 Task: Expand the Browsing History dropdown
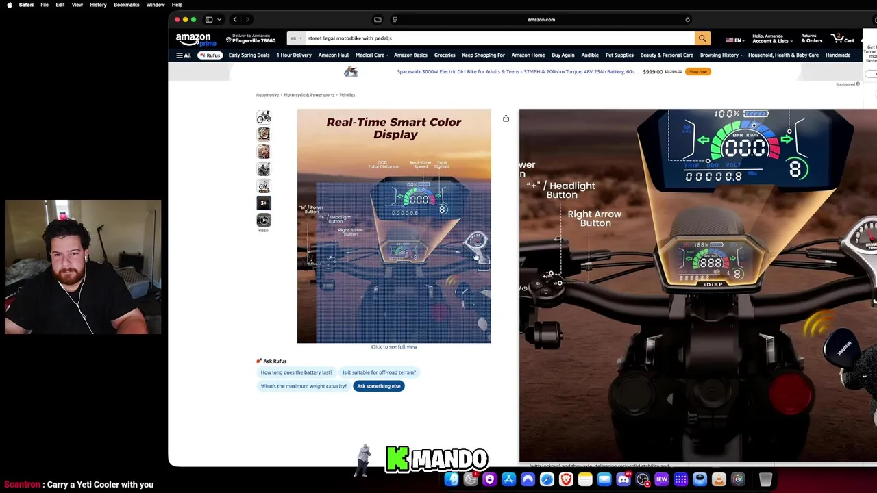pos(721,55)
